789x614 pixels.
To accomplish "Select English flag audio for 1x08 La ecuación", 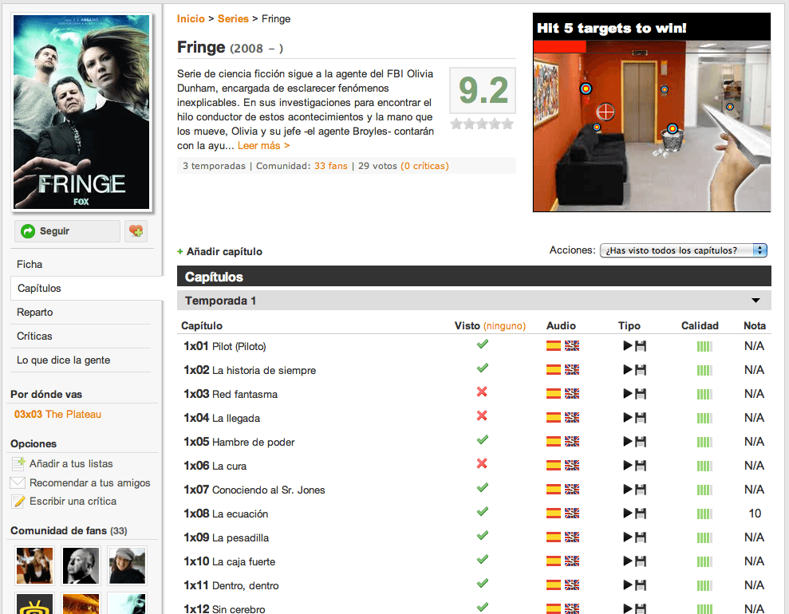I will (x=572, y=514).
